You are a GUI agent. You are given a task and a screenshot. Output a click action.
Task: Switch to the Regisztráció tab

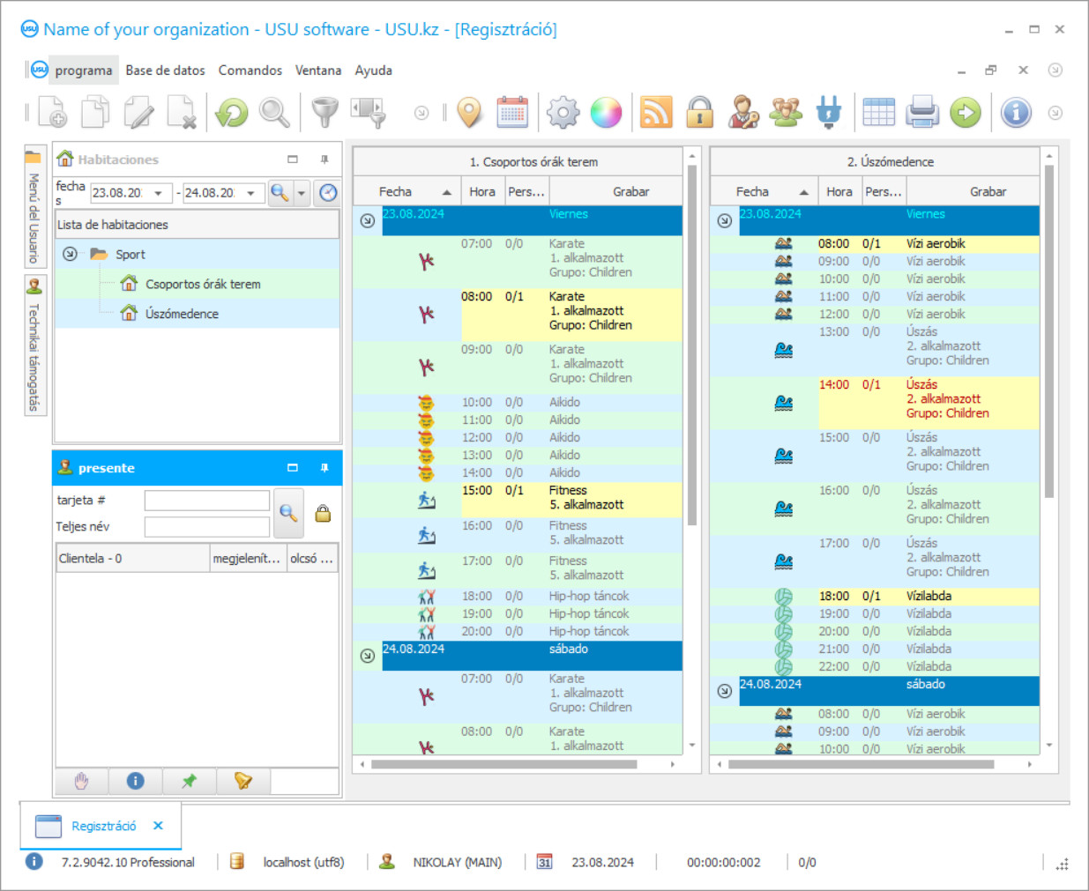point(103,826)
